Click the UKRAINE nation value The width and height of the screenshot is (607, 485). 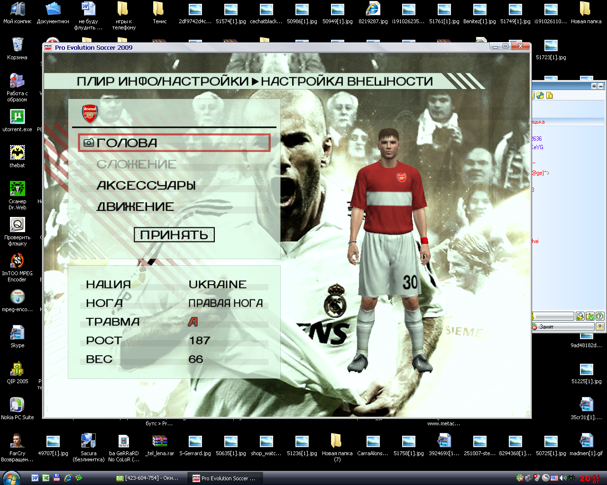218,284
